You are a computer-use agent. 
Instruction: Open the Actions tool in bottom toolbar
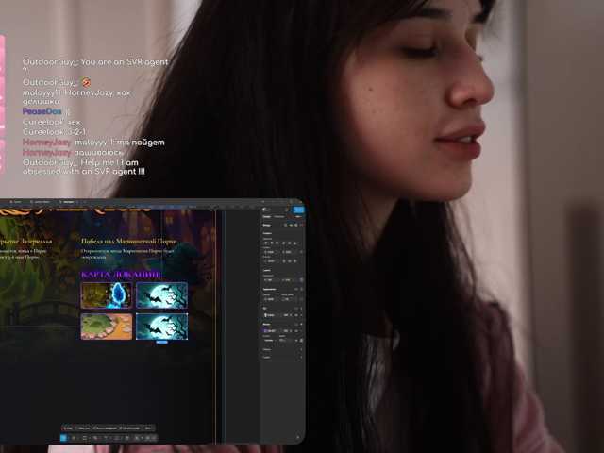coord(127,438)
